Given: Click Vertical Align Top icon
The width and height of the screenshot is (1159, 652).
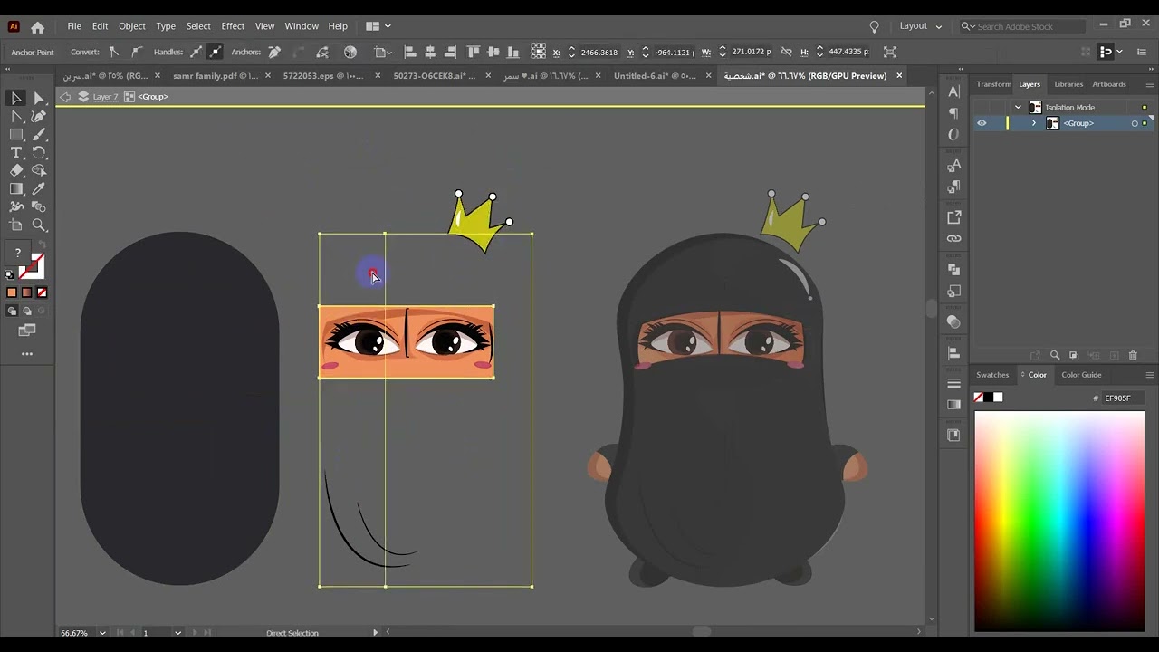Looking at the screenshot, I should pyautogui.click(x=474, y=52).
